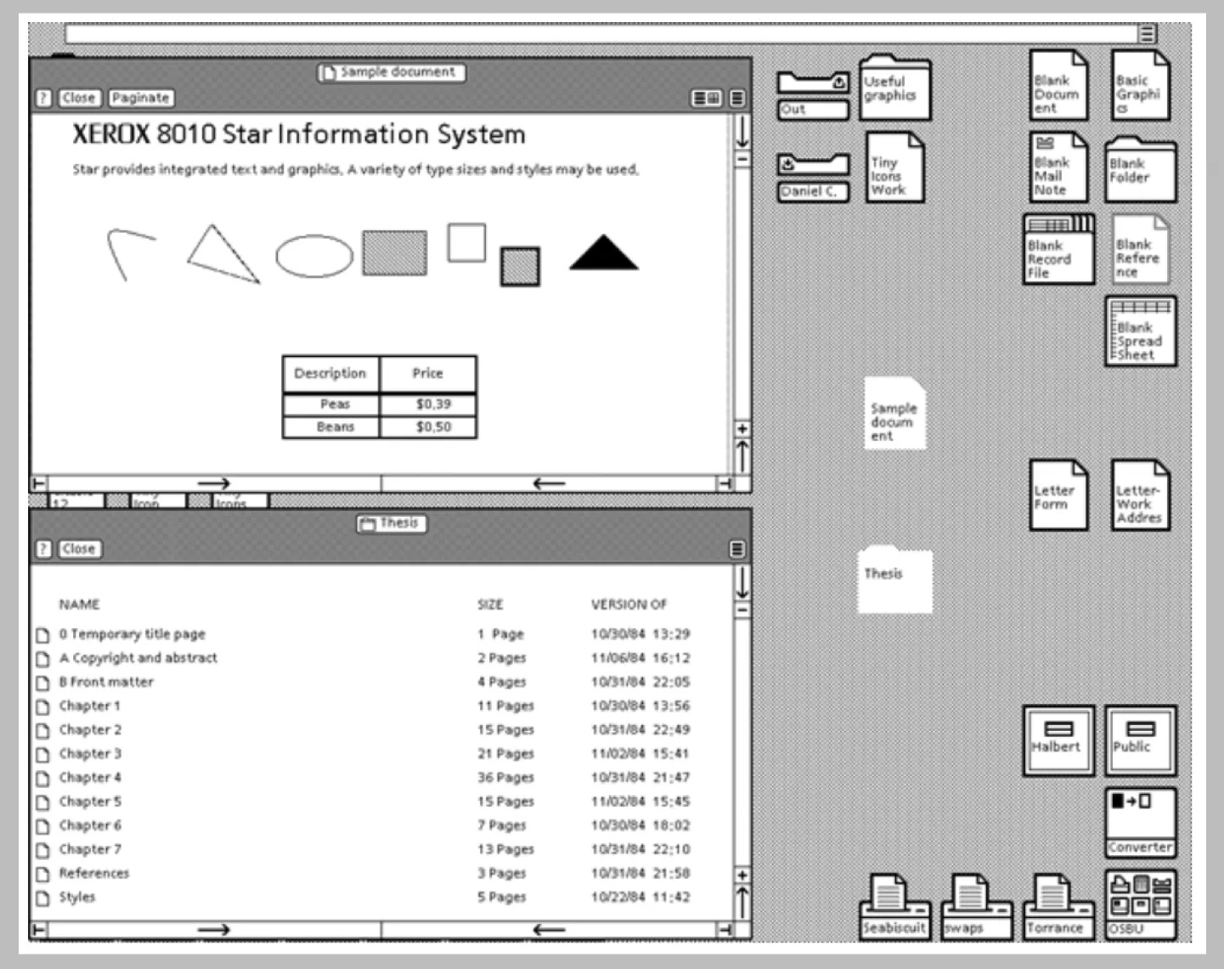Select the large gray shaded rectangle
This screenshot has height=969, width=1224.
(x=395, y=252)
